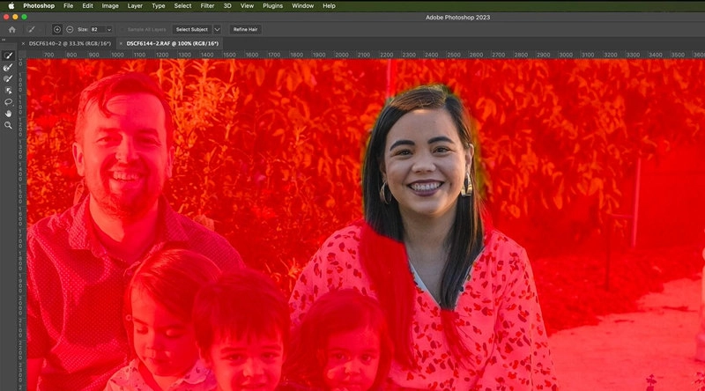Select the Zoom tool
705x391 pixels.
[x=9, y=125]
